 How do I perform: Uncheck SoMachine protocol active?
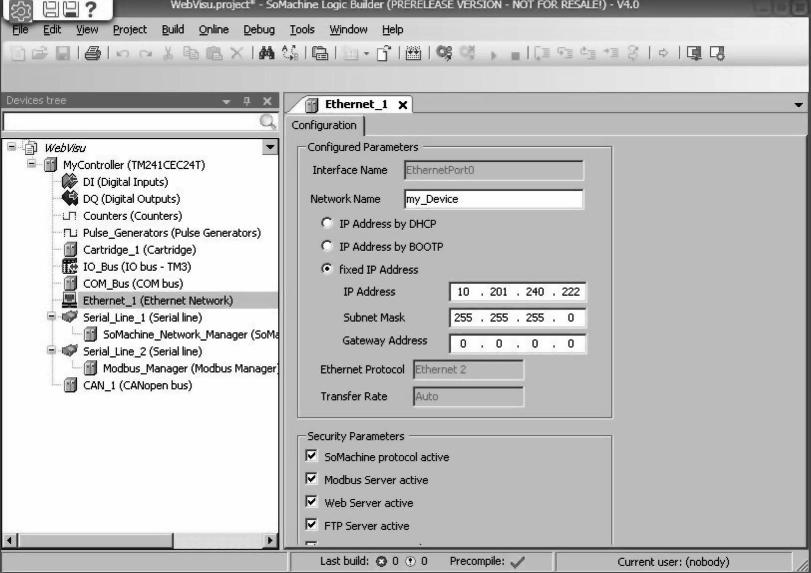tap(311, 456)
